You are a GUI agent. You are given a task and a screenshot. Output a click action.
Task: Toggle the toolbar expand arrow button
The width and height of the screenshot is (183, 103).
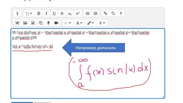(17, 13)
